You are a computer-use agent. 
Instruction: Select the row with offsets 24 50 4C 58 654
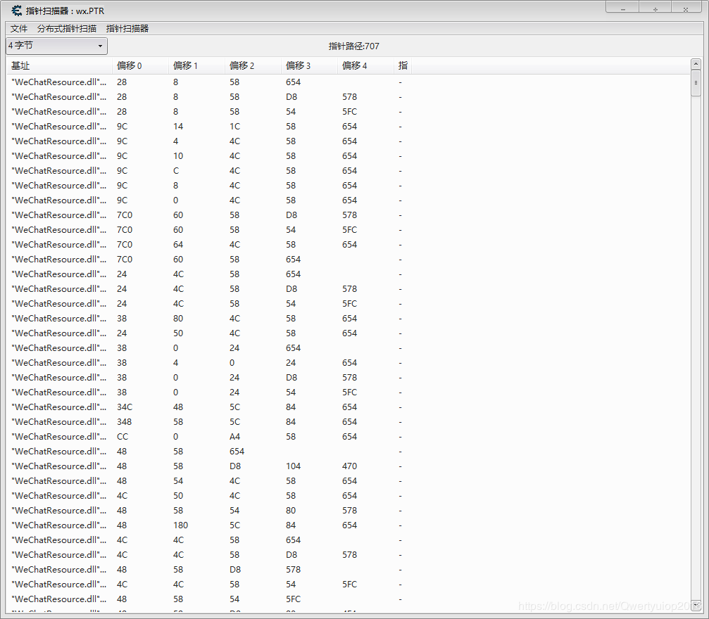[349, 333]
